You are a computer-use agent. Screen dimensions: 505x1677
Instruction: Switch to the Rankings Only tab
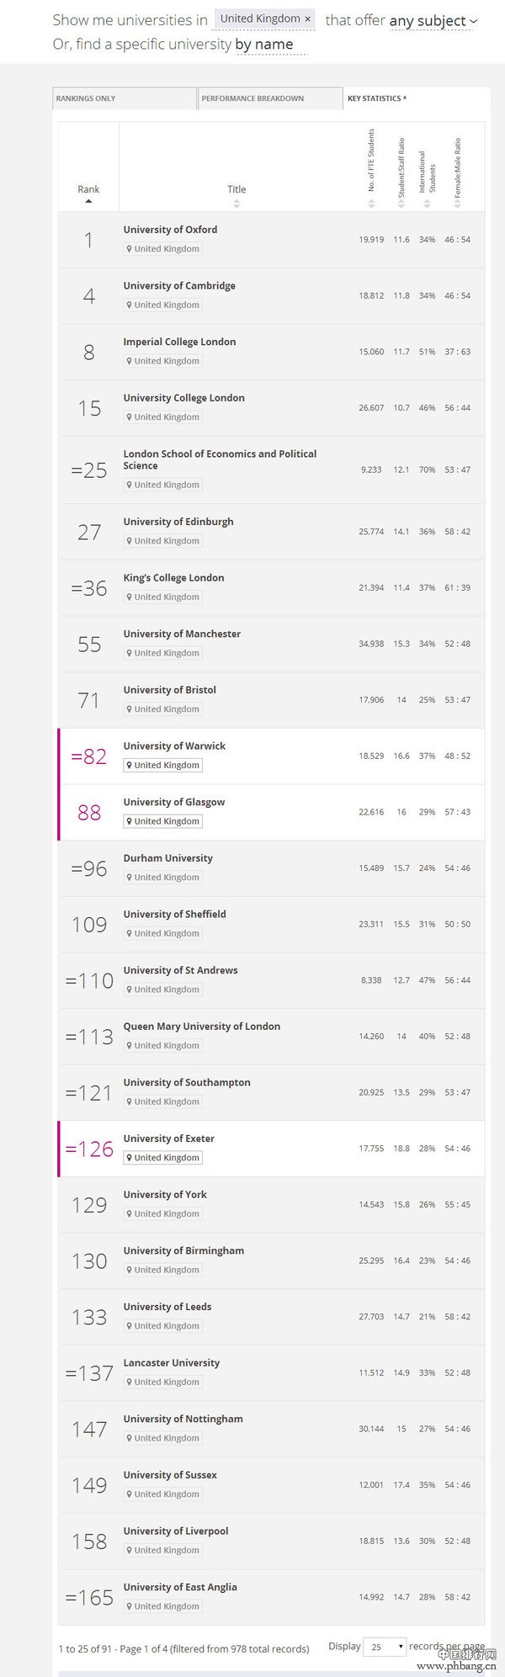click(124, 98)
